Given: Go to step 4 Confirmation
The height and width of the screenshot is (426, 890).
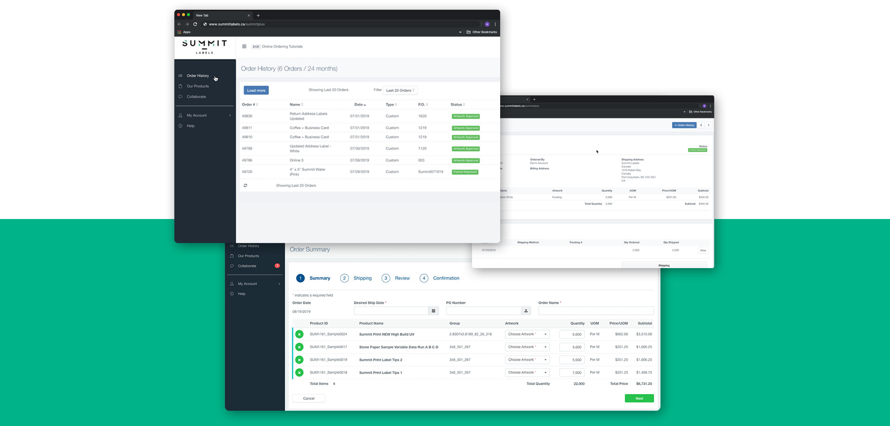Looking at the screenshot, I should tap(439, 278).
